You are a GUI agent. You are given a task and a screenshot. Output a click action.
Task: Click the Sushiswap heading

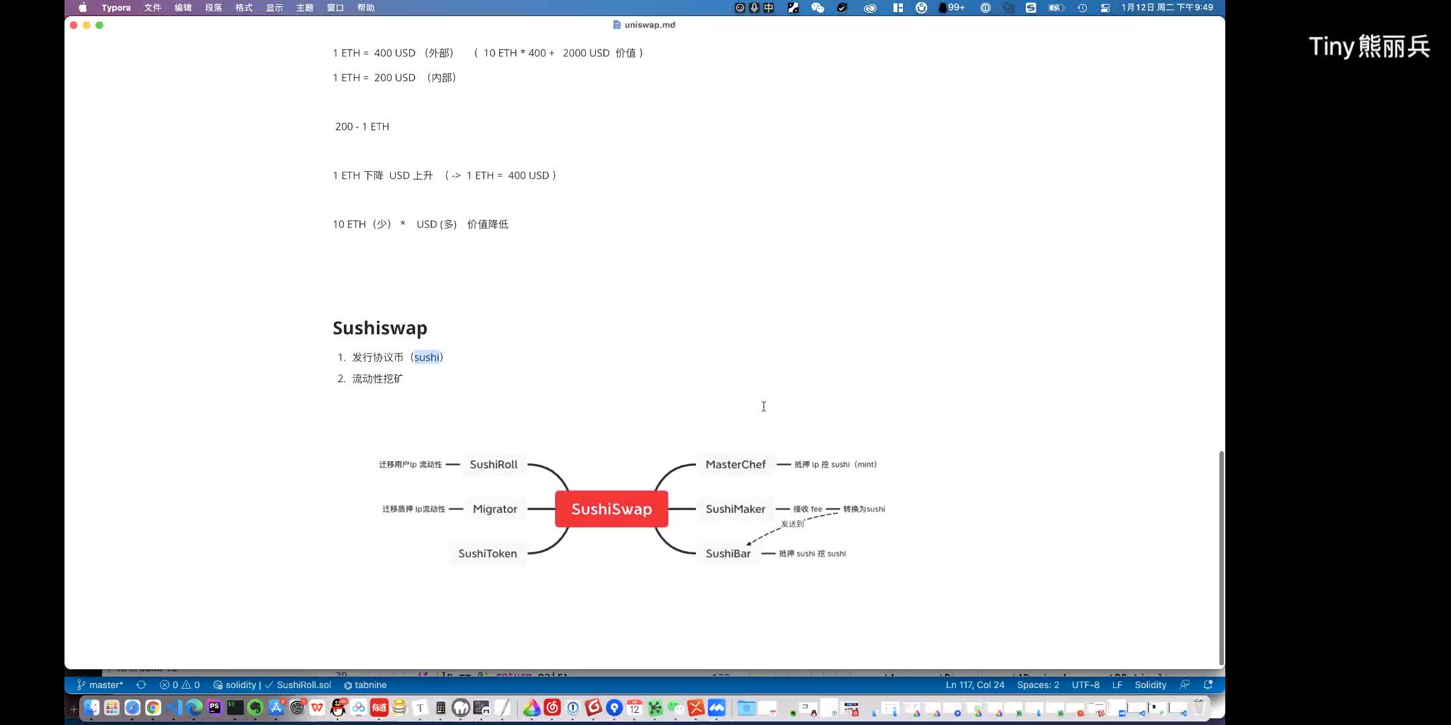[380, 328]
